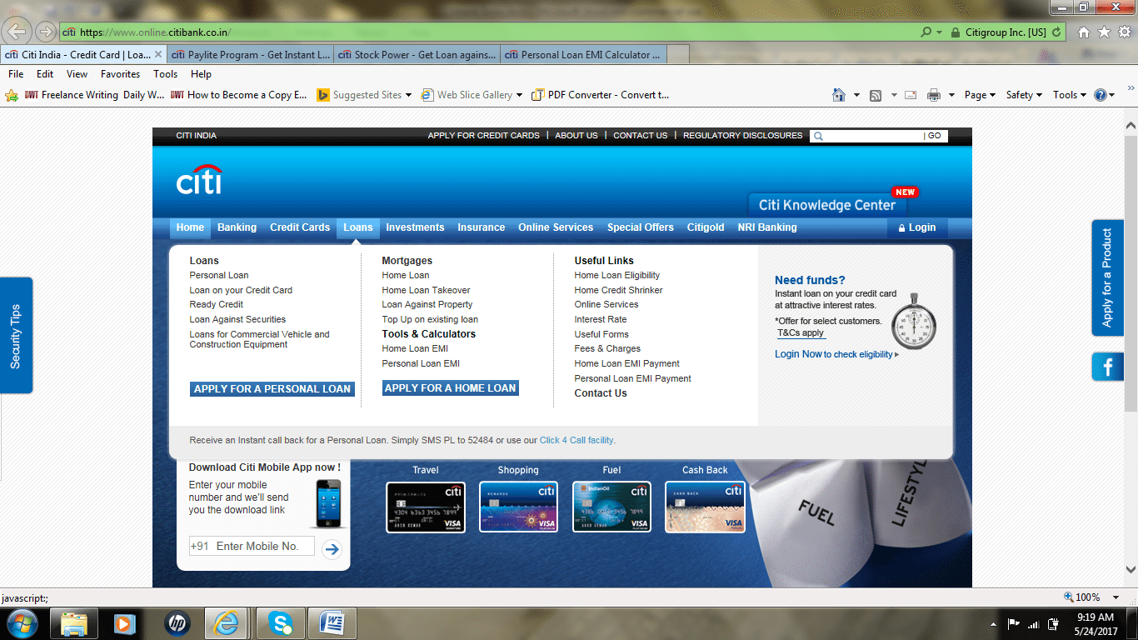Click the Read mail envelope icon
This screenshot has height=640, width=1138.
click(911, 95)
